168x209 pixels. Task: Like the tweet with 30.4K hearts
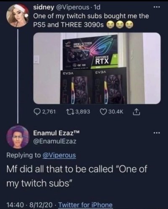point(103,112)
